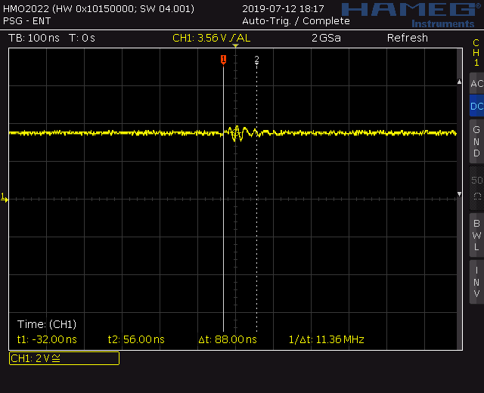Click the Time: (CH1) cursor label
This screenshot has height=393, width=484.
pos(47,324)
